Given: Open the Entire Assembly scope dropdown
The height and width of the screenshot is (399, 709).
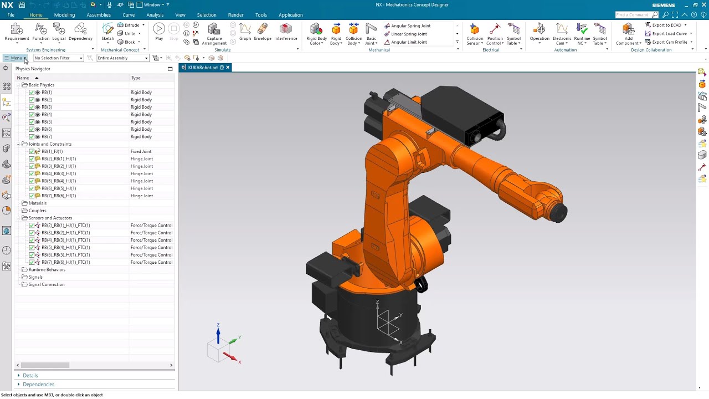Looking at the screenshot, I should coord(122,58).
